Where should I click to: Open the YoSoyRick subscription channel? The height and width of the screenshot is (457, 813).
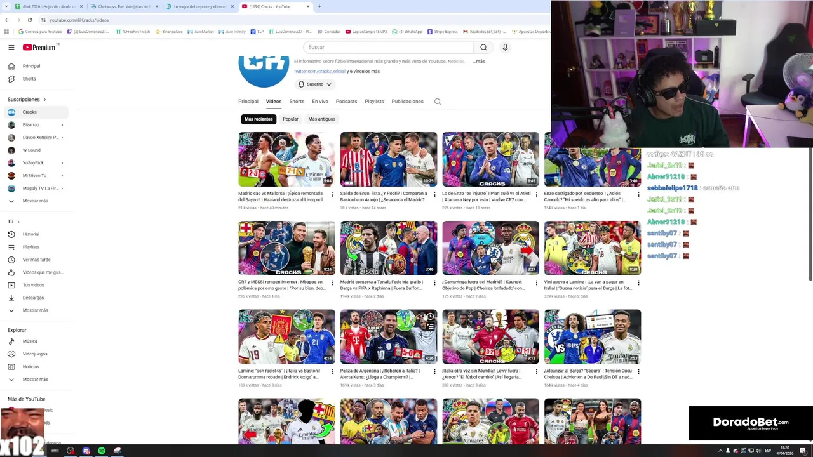33,163
